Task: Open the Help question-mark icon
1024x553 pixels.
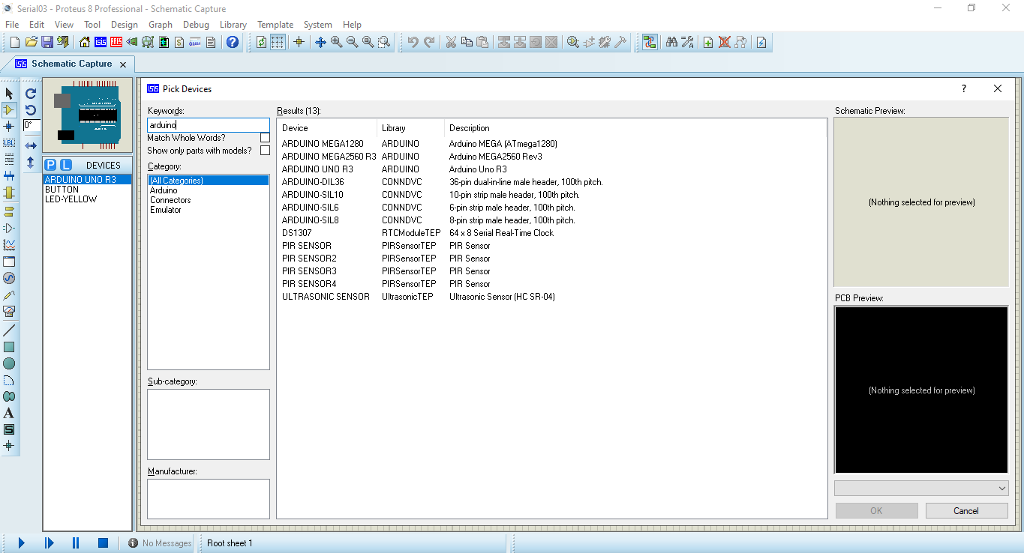Action: point(233,42)
